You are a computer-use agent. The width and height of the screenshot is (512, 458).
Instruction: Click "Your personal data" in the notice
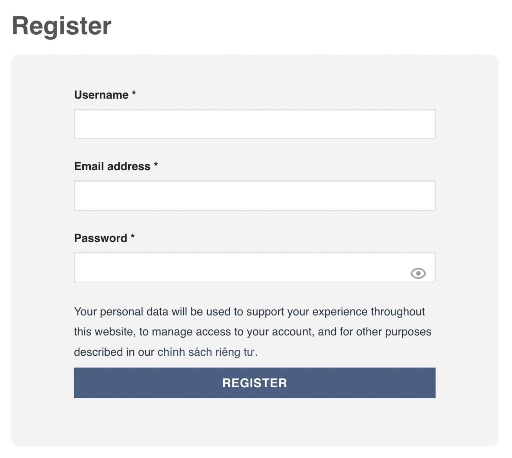121,312
